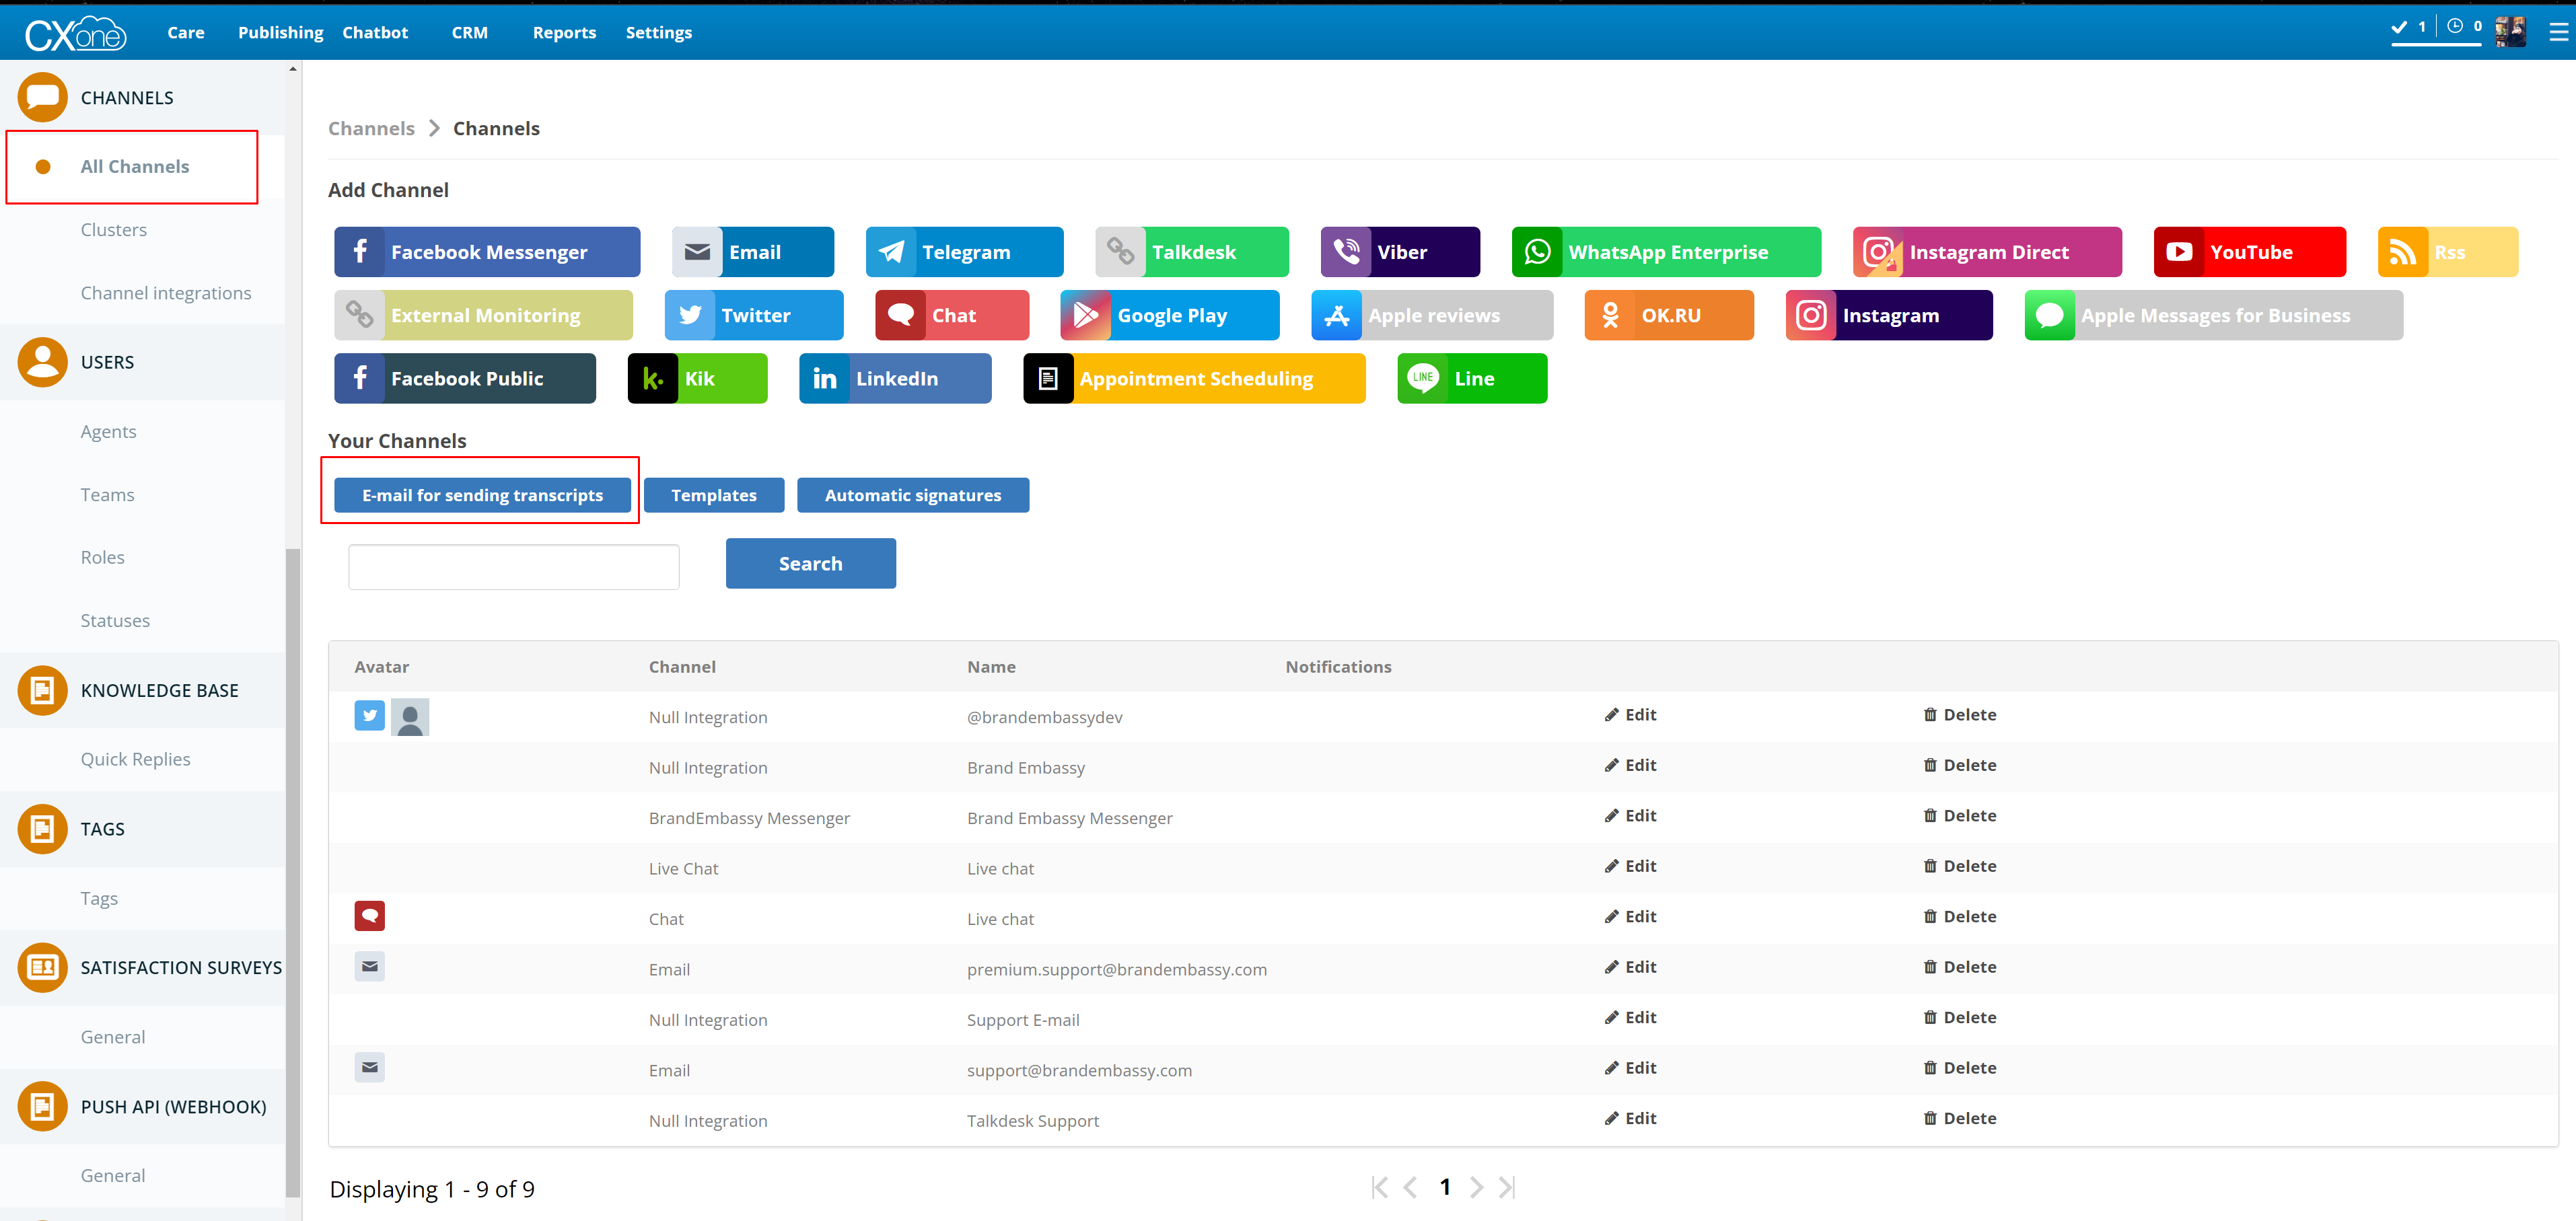Edit the @brandembassydev channel

(1631, 714)
